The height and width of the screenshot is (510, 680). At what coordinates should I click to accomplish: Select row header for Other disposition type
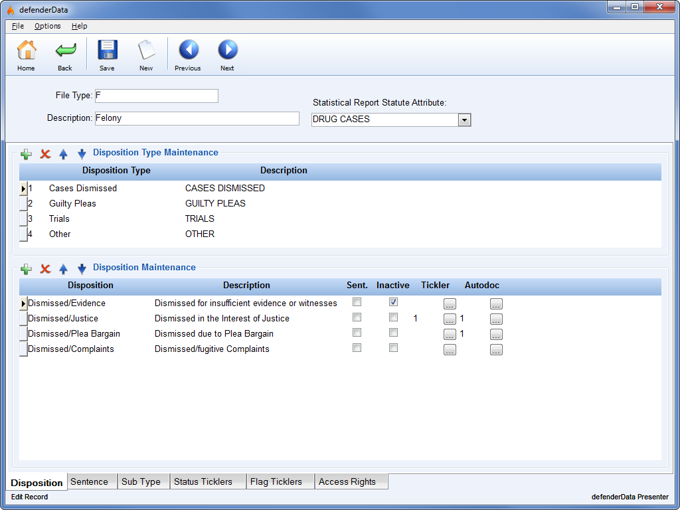click(23, 234)
